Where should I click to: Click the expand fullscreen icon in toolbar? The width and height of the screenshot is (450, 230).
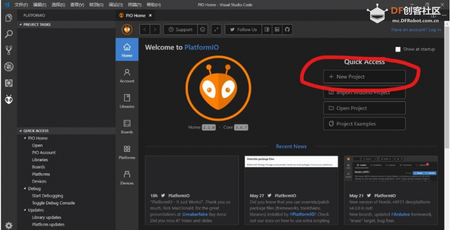tap(217, 29)
